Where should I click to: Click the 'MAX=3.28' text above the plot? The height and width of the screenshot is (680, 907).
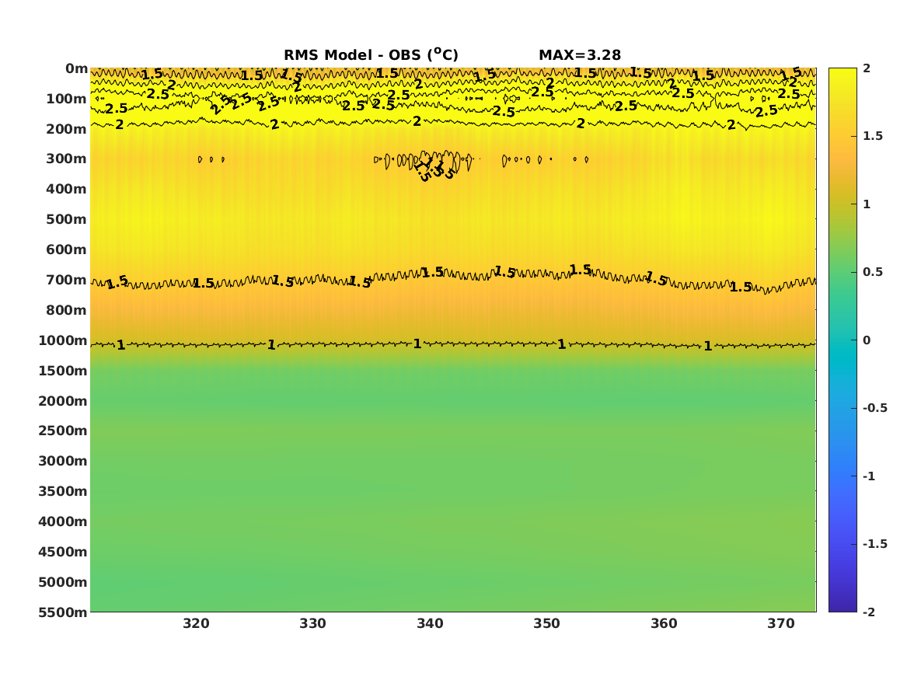pos(580,55)
